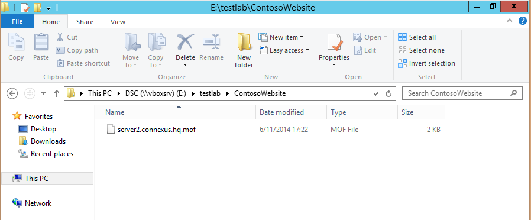Collapse the ribbon with the chevron
The height and width of the screenshot is (220, 531).
[510, 21]
